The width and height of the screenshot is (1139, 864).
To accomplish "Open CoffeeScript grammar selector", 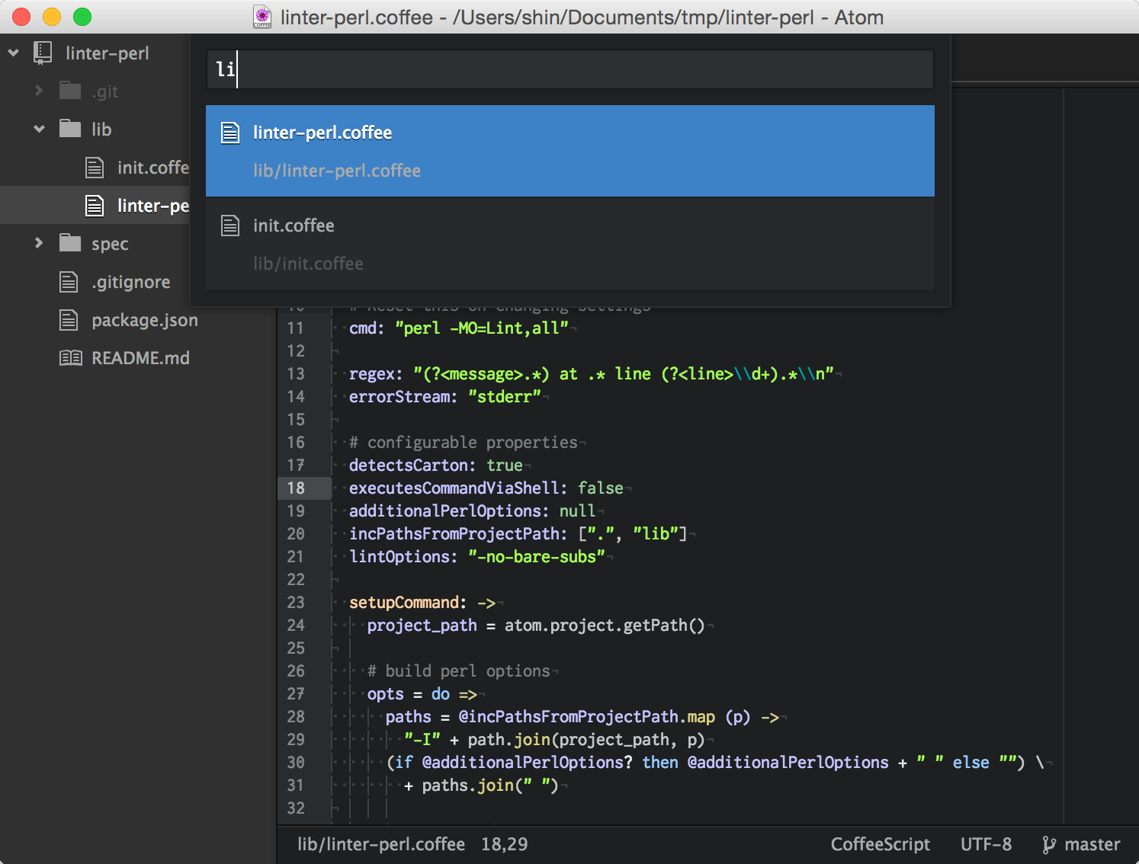I will (880, 844).
